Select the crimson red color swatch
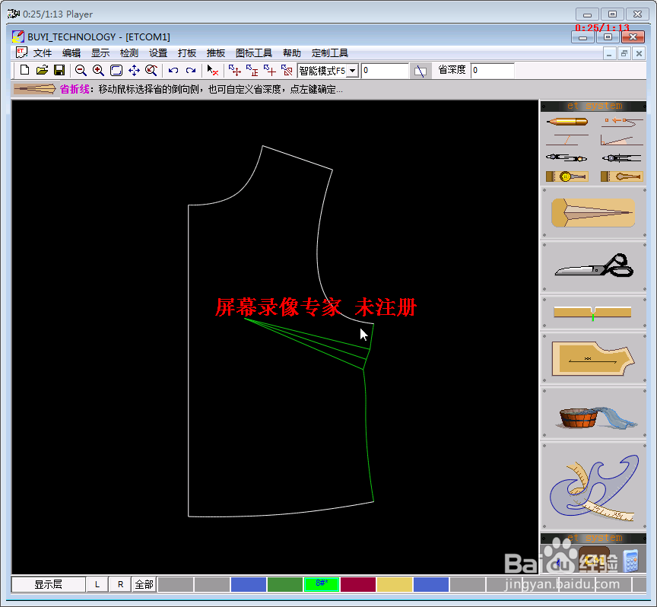Image resolution: width=657 pixels, height=607 pixels. point(358,584)
